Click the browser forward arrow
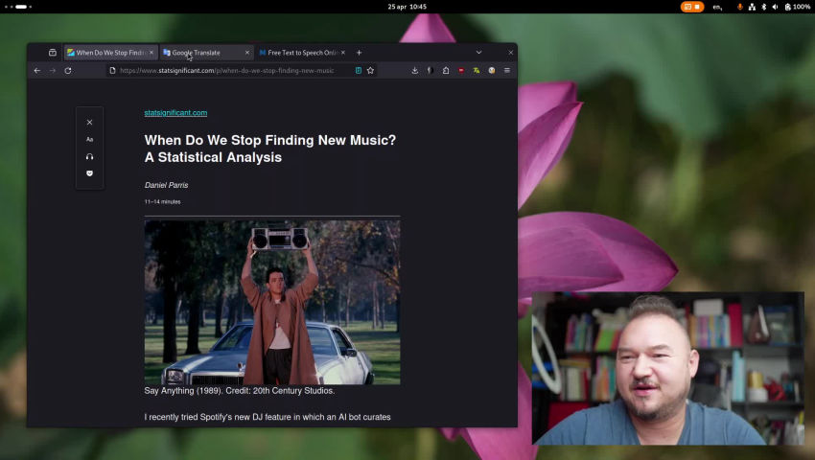Viewport: 815px width, 460px height. point(53,71)
